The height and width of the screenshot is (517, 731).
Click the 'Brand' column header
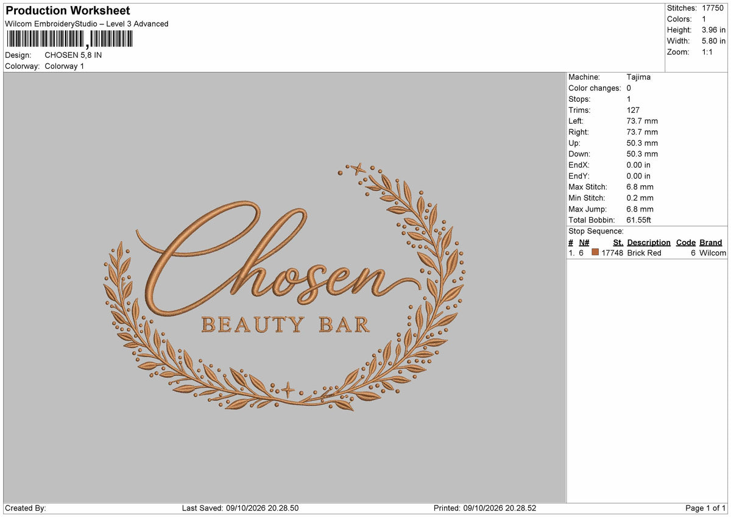[x=711, y=242]
